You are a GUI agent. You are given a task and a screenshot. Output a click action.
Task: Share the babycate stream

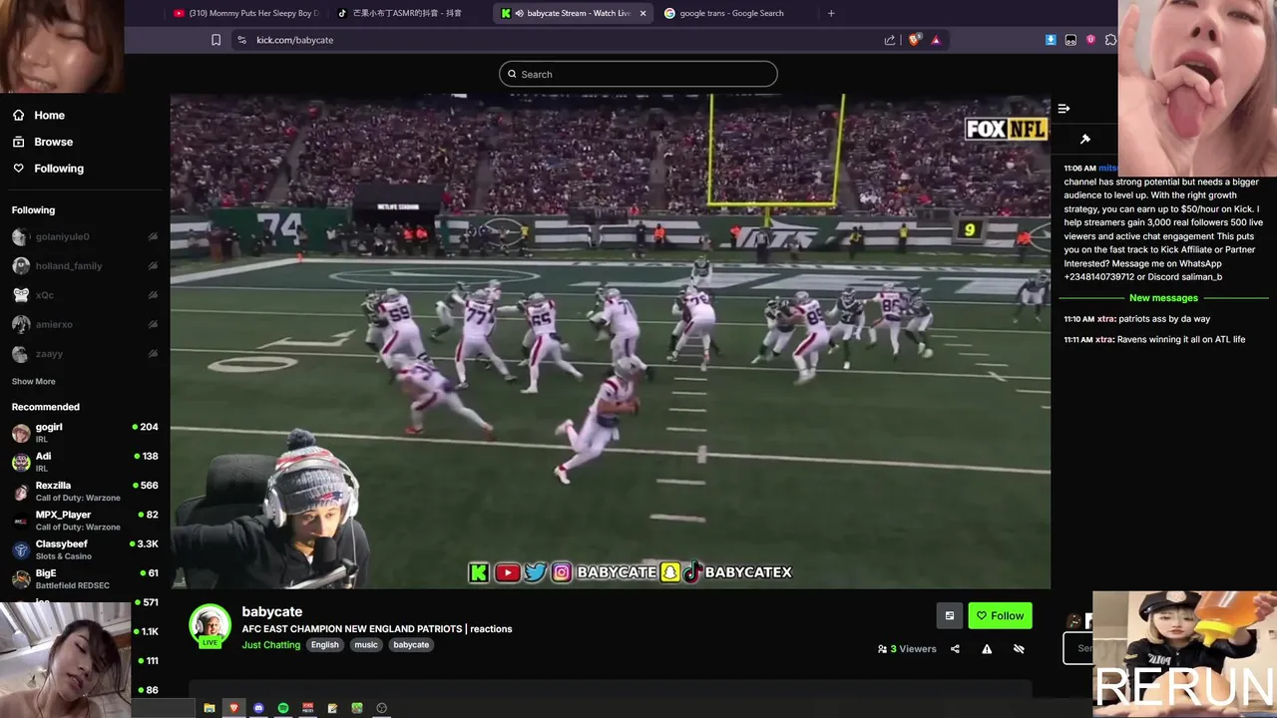(x=955, y=648)
